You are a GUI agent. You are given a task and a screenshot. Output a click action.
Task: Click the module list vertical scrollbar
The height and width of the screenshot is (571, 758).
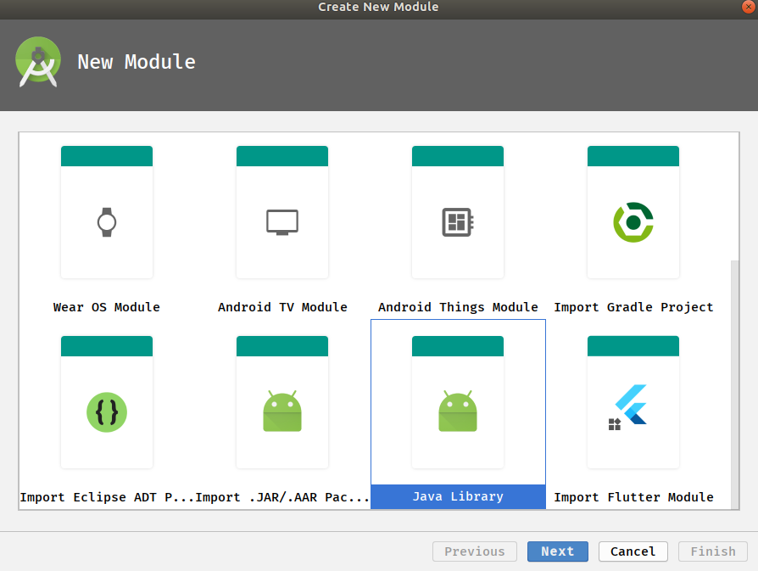(x=735, y=384)
